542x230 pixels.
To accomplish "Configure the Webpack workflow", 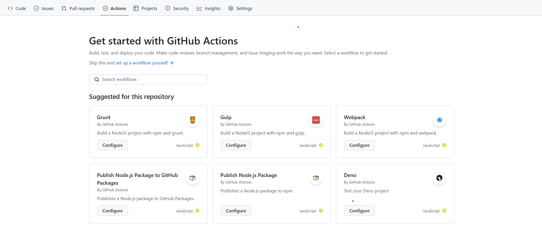I will [359, 145].
